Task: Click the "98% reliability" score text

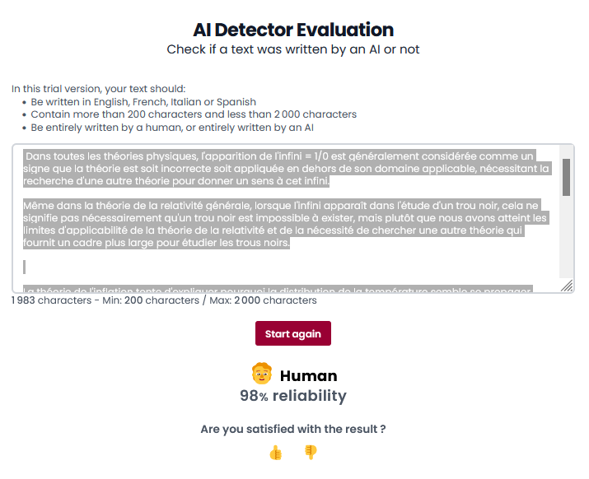Action: [293, 396]
